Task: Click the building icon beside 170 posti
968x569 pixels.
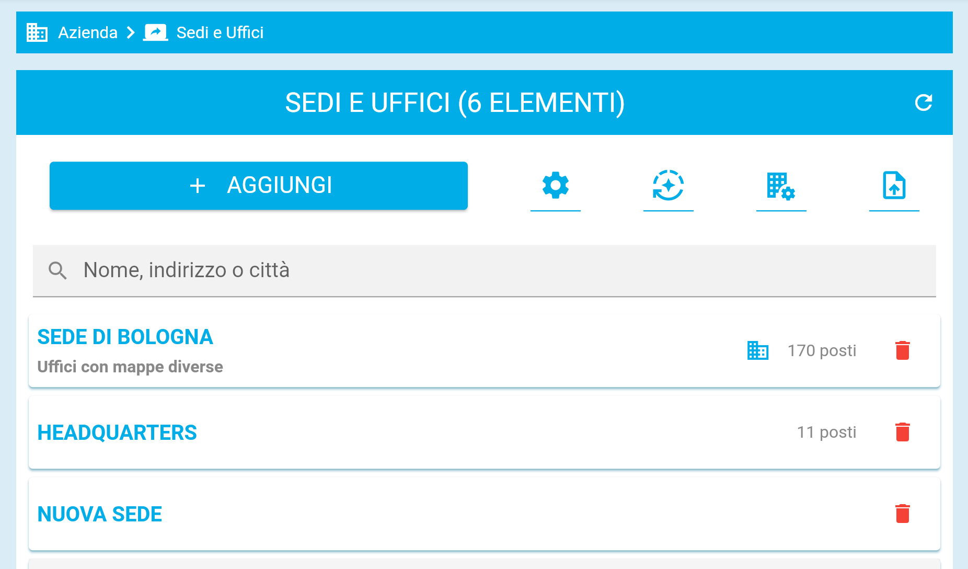Action: click(x=757, y=350)
